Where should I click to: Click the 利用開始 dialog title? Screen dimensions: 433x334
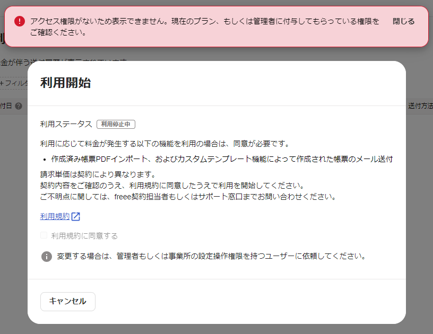65,83
